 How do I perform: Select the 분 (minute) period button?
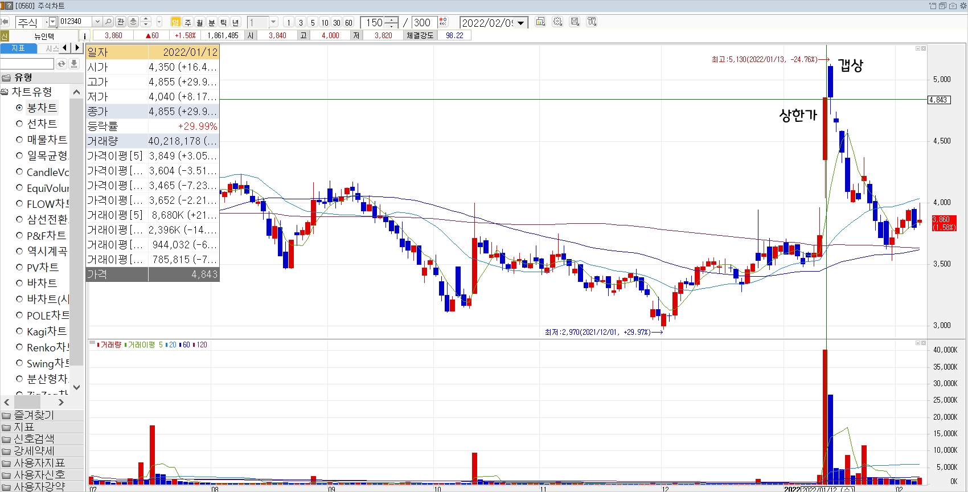click(x=212, y=22)
